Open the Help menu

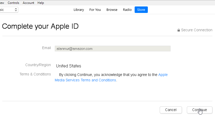(41, 3)
